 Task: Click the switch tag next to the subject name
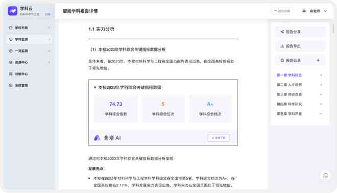point(47,14)
